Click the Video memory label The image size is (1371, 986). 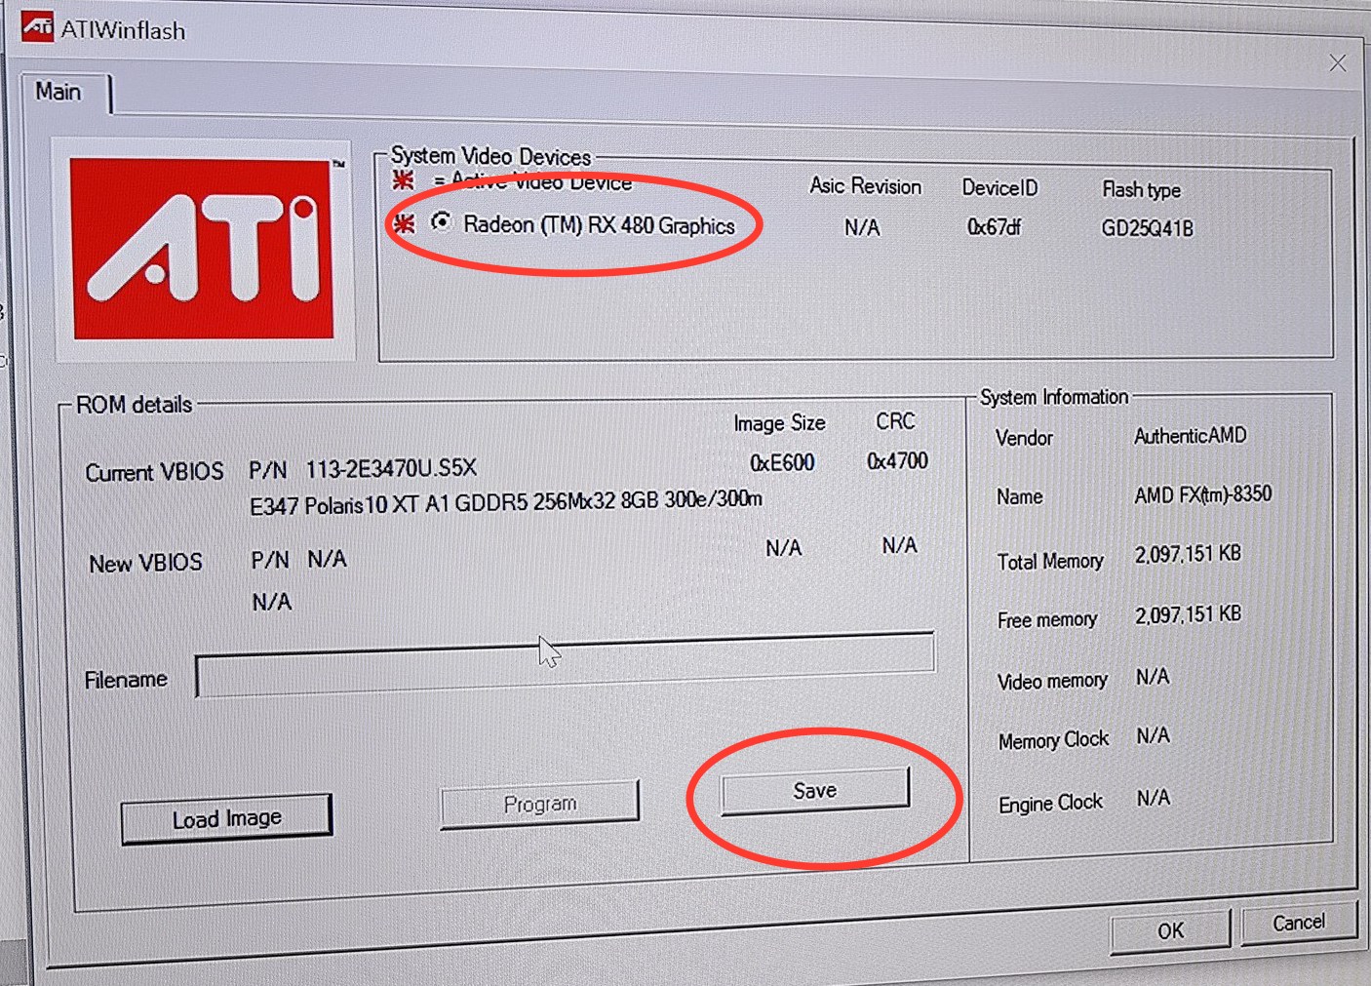click(1052, 681)
